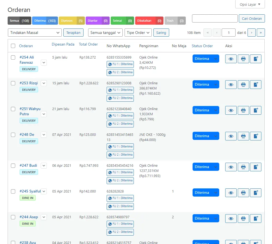272x244 pixels.
Task: View order #244 Asep details
Action: (x=231, y=219)
